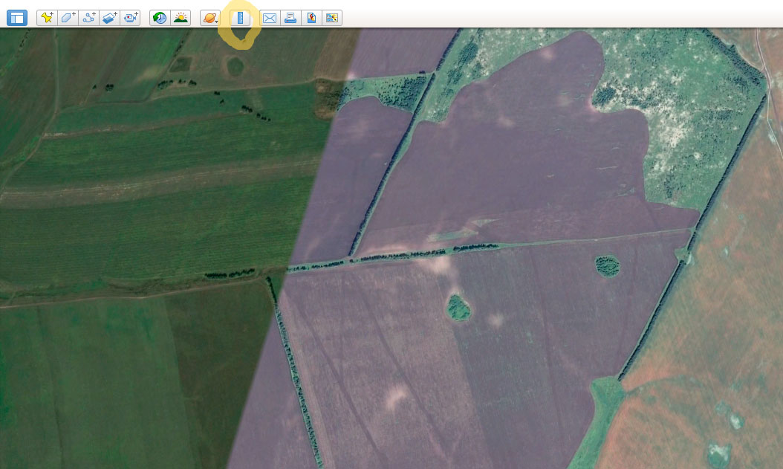
Task: Save the current image
Action: (x=311, y=18)
